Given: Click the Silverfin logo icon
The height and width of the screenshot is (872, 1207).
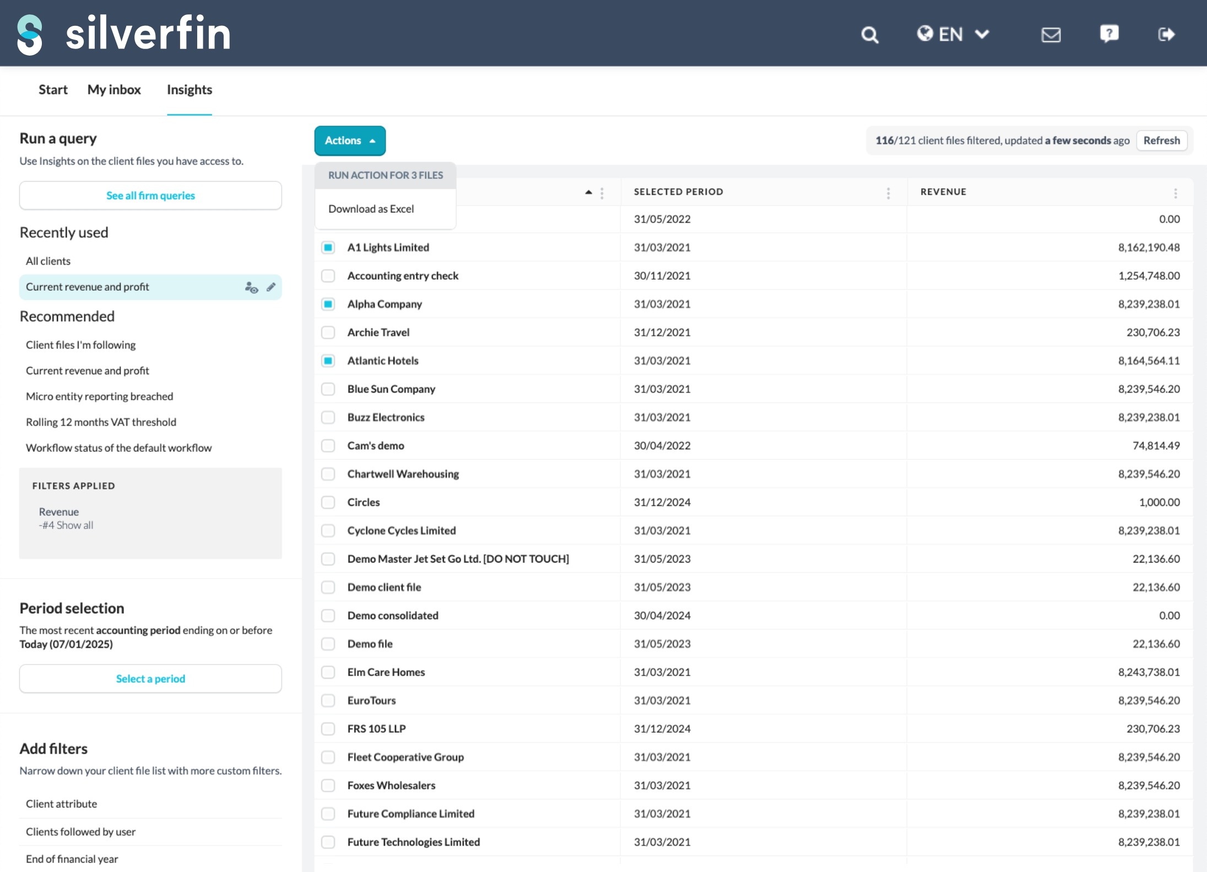Looking at the screenshot, I should [30, 35].
